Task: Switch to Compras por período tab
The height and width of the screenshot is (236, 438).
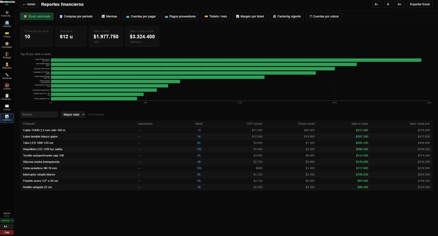Action: pos(76,16)
